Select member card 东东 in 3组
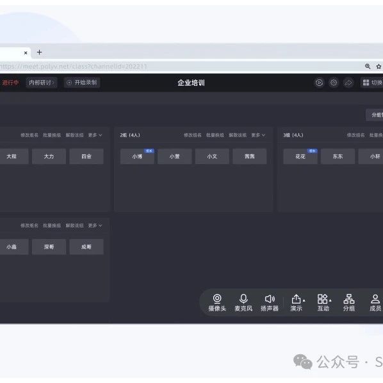The height and width of the screenshot is (383, 383). point(338,156)
